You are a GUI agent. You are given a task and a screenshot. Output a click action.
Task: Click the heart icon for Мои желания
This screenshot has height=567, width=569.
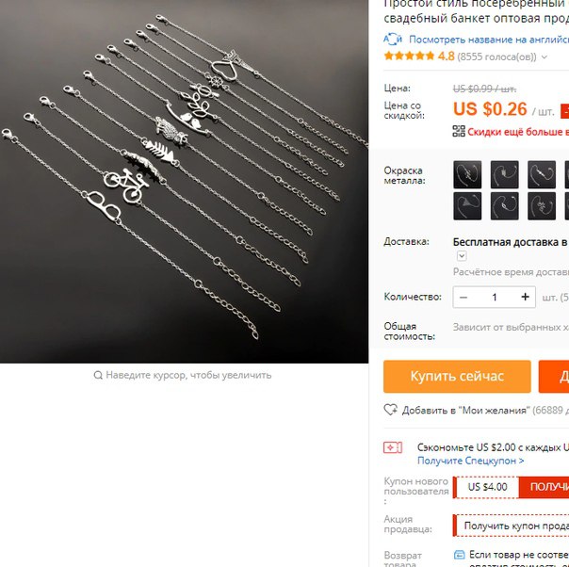click(x=390, y=410)
